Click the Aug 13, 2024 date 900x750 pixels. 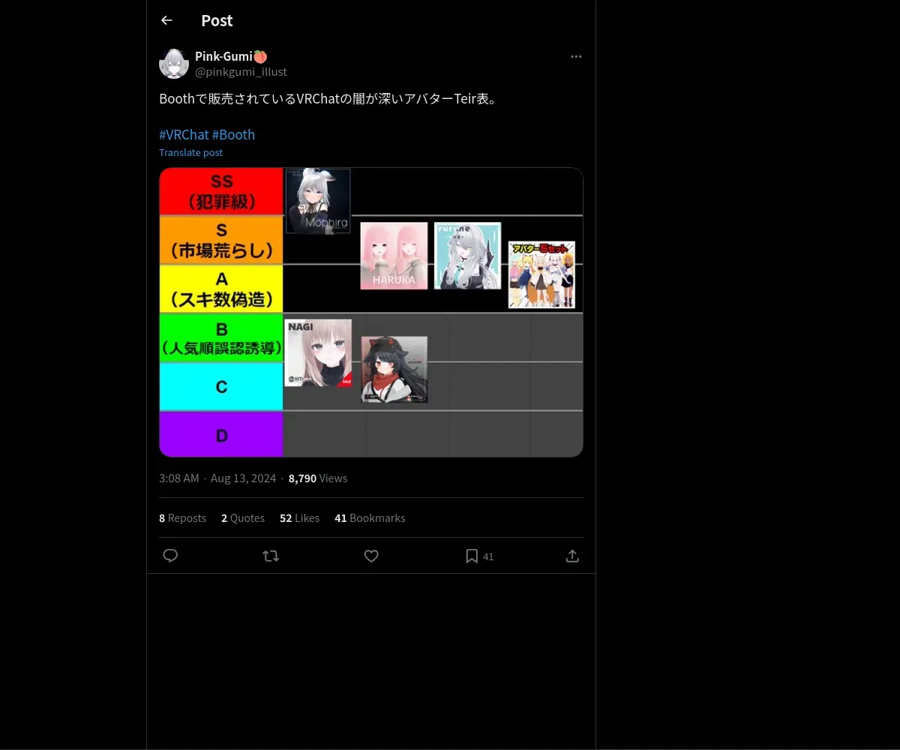[243, 478]
